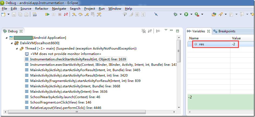Open the Navigate menu
This screenshot has height=117, width=255.
pyautogui.click(x=59, y=9)
